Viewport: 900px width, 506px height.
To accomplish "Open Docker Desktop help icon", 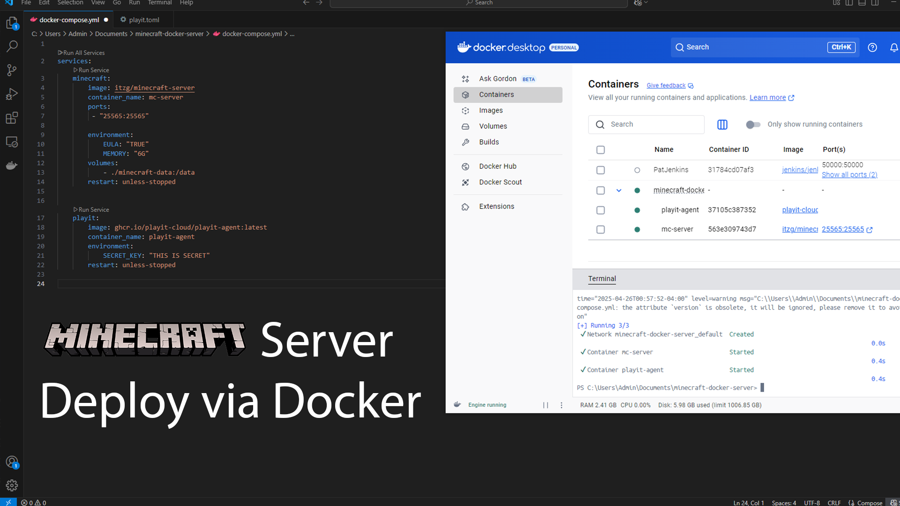I will (872, 47).
